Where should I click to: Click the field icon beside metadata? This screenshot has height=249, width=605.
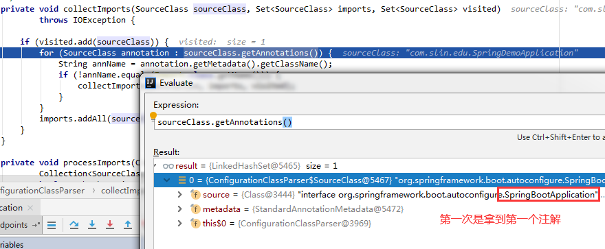(196, 209)
